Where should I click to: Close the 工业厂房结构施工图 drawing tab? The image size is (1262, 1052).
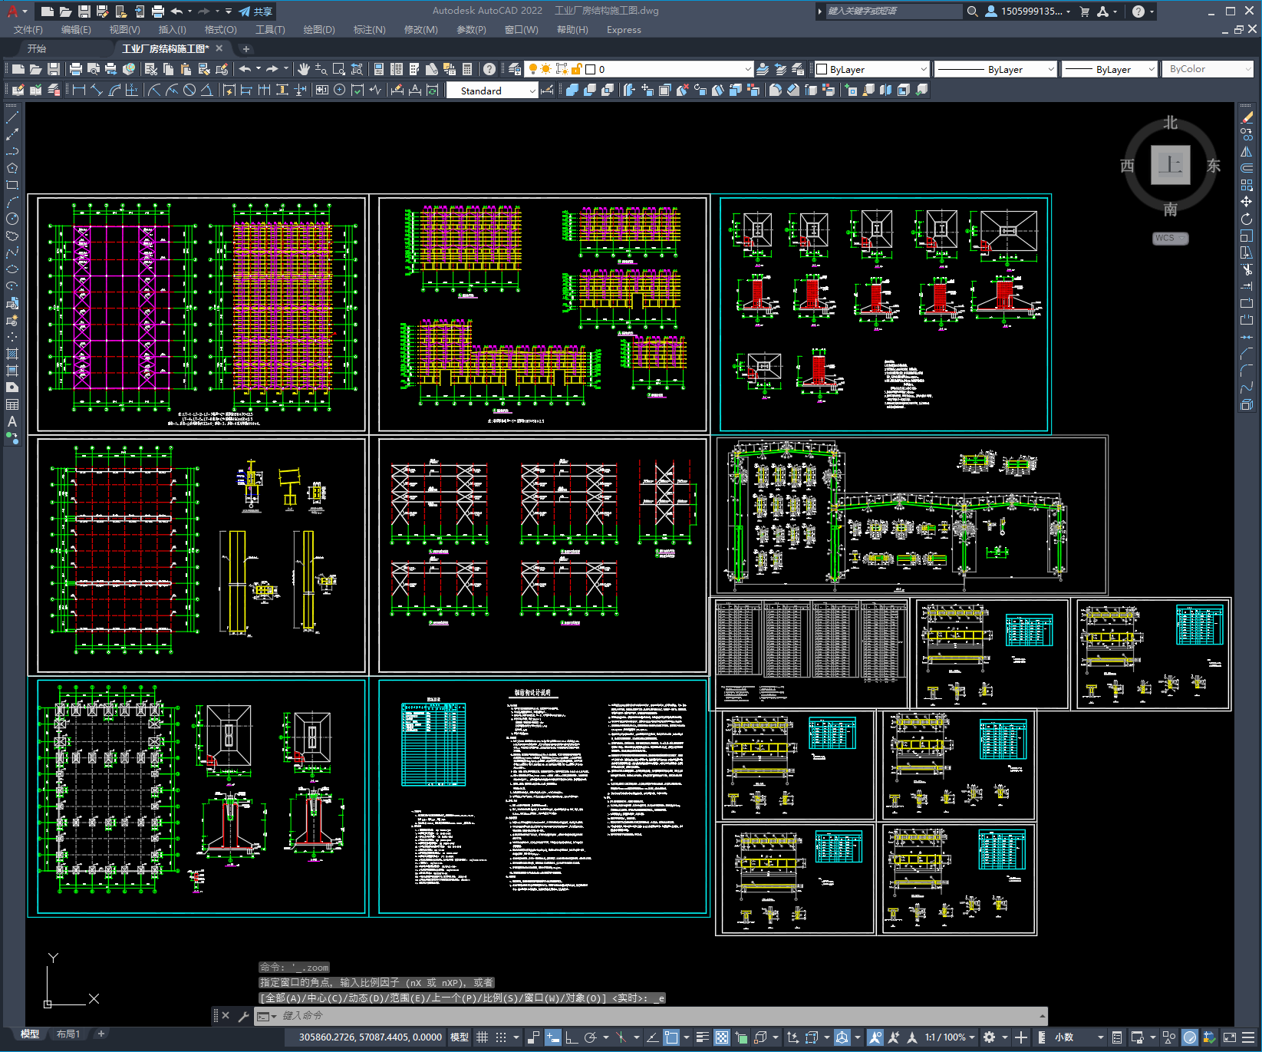pos(219,48)
